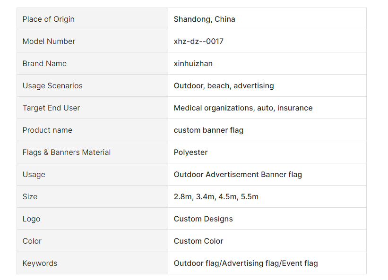The image size is (388, 280).
Task: Select the Model Number label cell
Action: coord(92,41)
